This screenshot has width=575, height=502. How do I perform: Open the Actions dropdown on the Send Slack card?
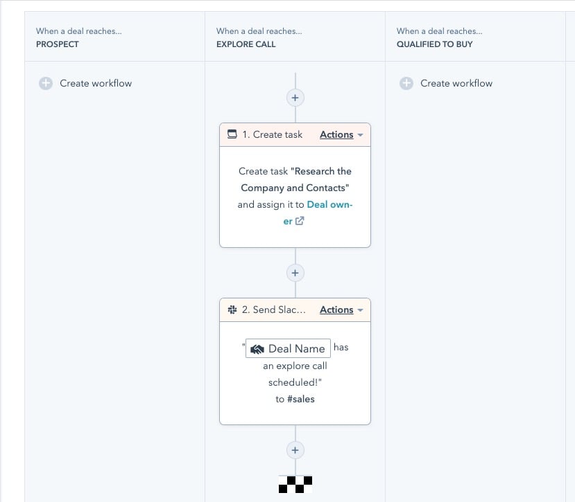337,310
